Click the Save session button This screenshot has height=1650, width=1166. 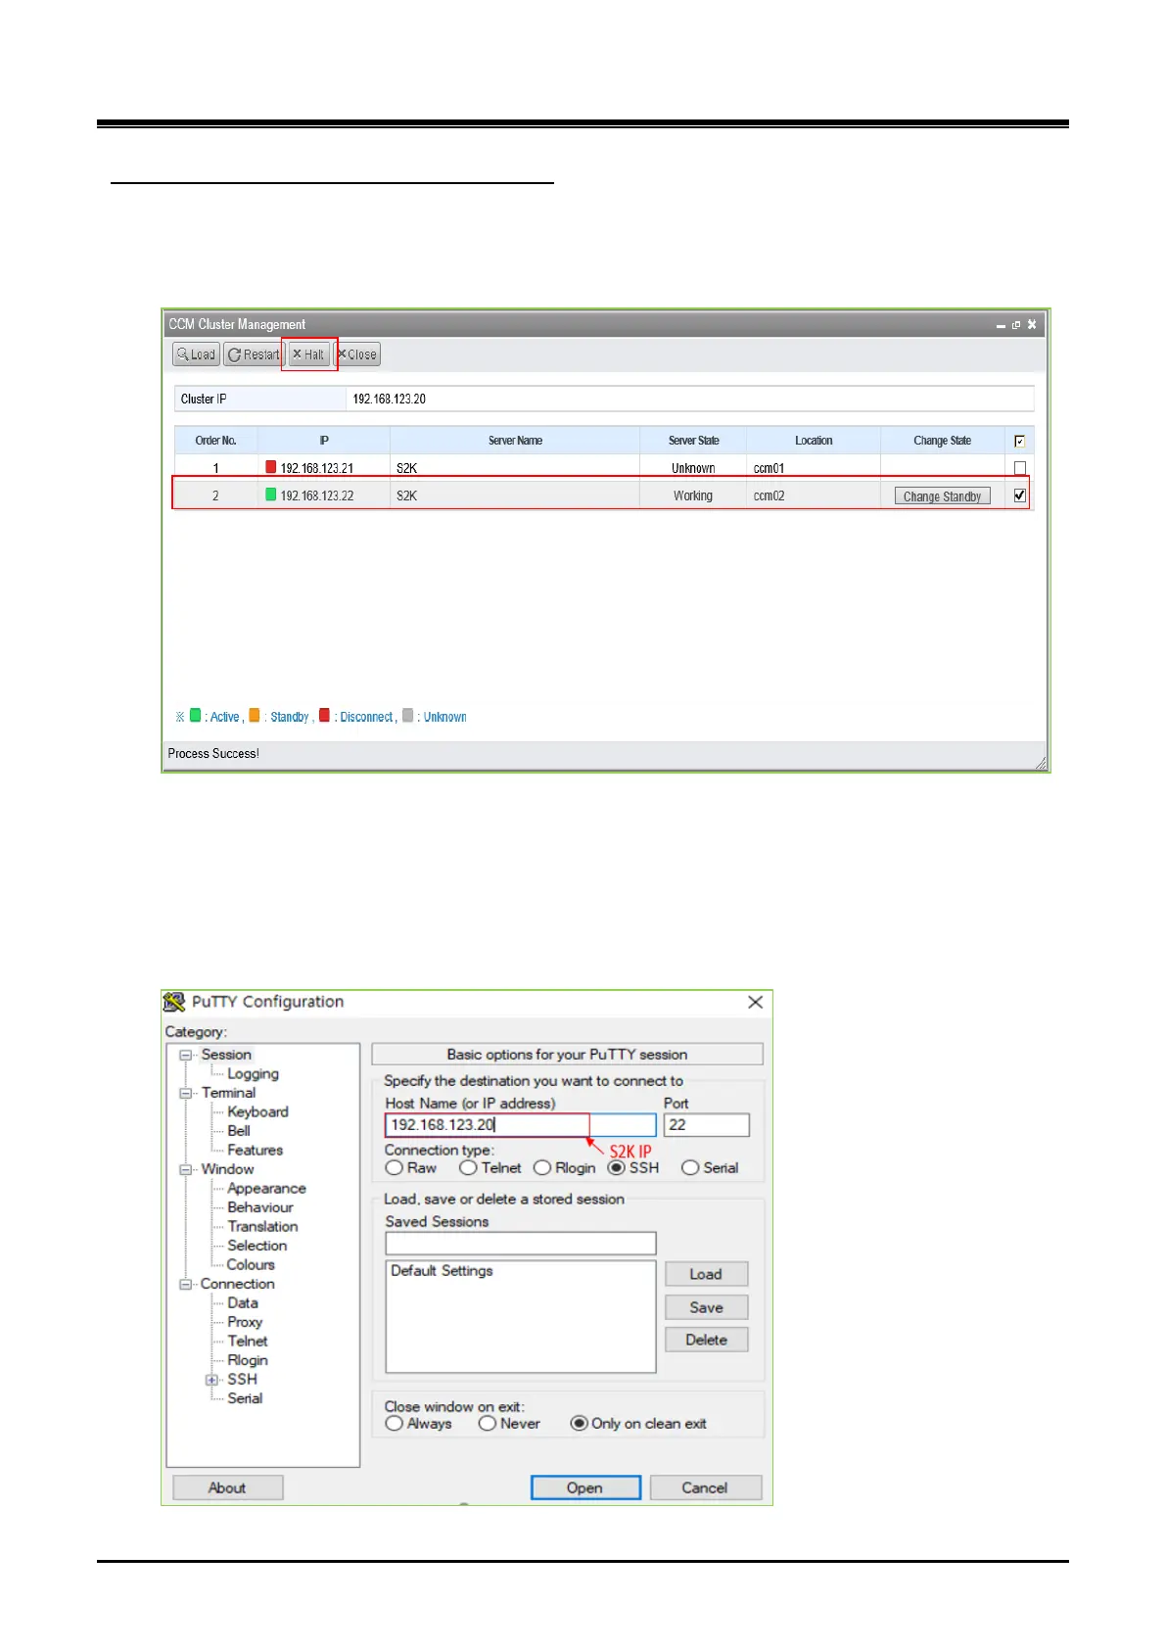[x=706, y=1307]
